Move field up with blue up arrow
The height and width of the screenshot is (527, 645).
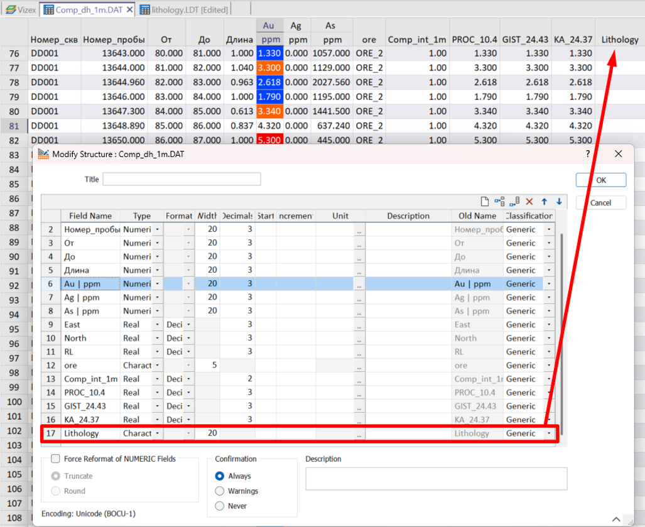pos(544,202)
